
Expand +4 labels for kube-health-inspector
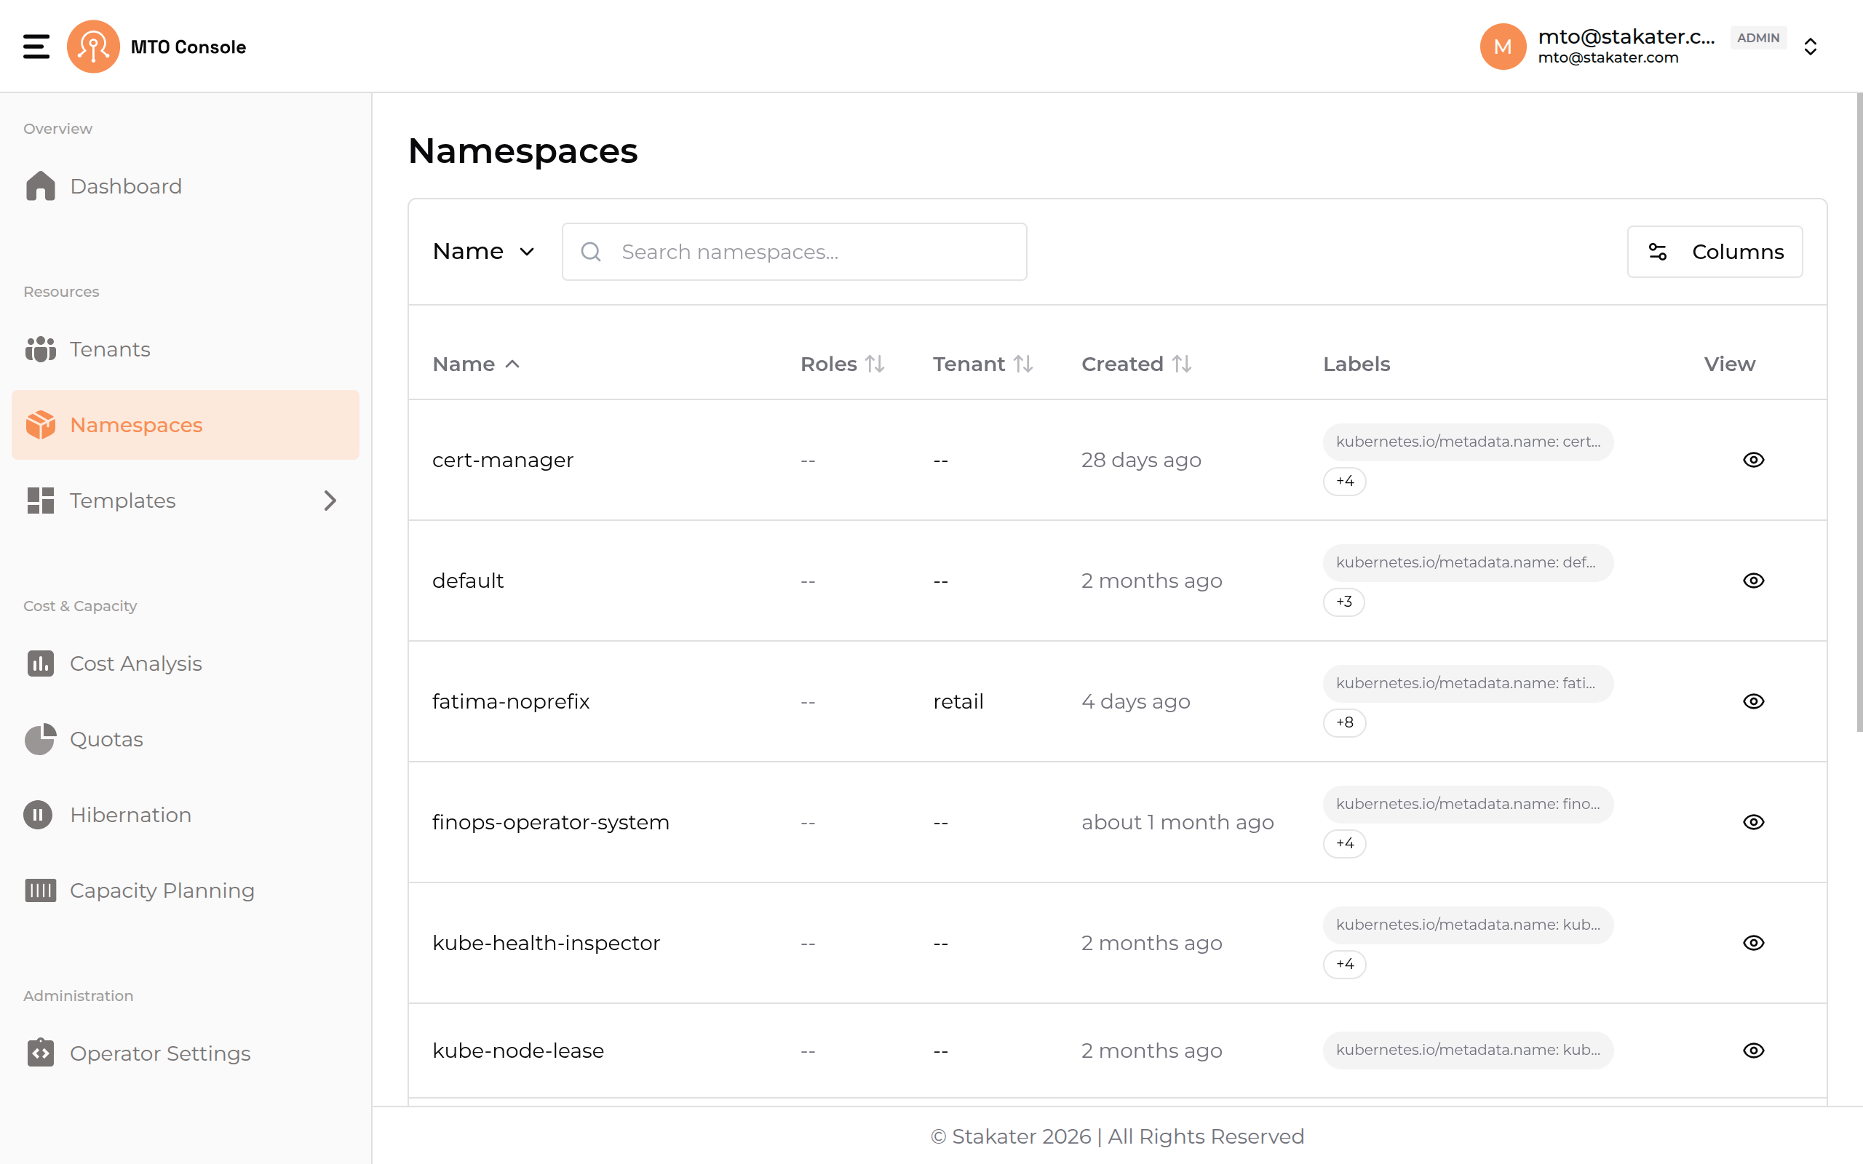(x=1344, y=965)
